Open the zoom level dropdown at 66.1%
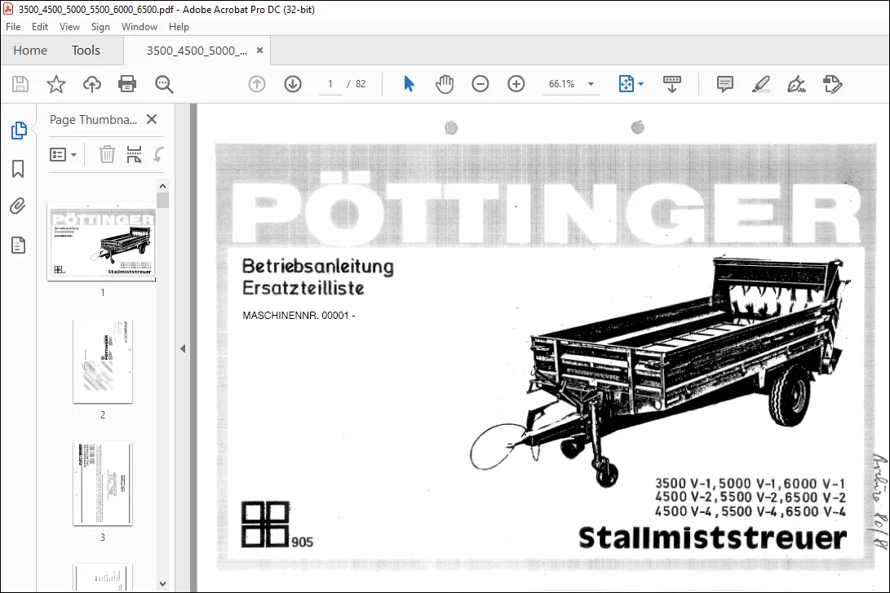 591,84
